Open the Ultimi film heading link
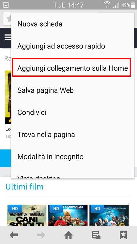 (x=25, y=187)
